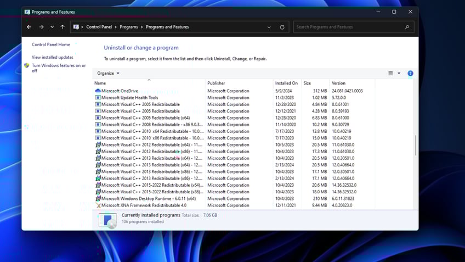The height and width of the screenshot is (262, 465).
Task: Open the more view options arrow
Action: pyautogui.click(x=399, y=74)
